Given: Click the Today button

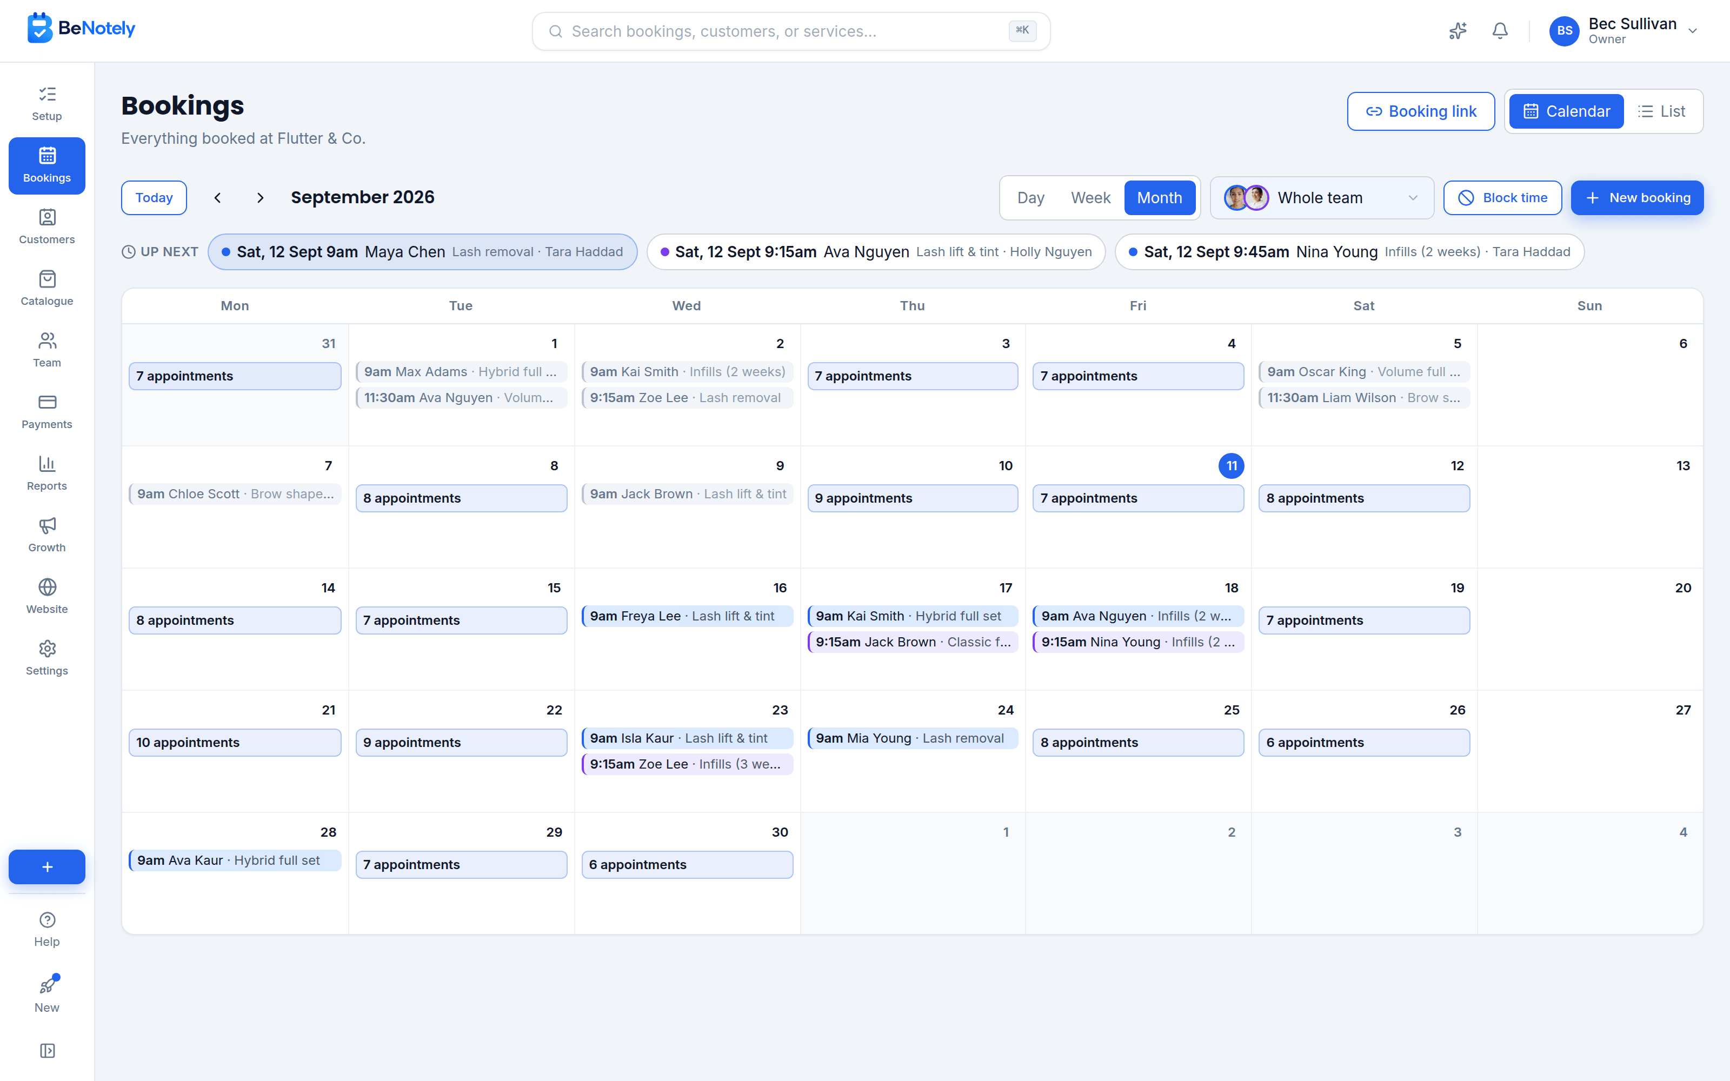Looking at the screenshot, I should point(154,198).
